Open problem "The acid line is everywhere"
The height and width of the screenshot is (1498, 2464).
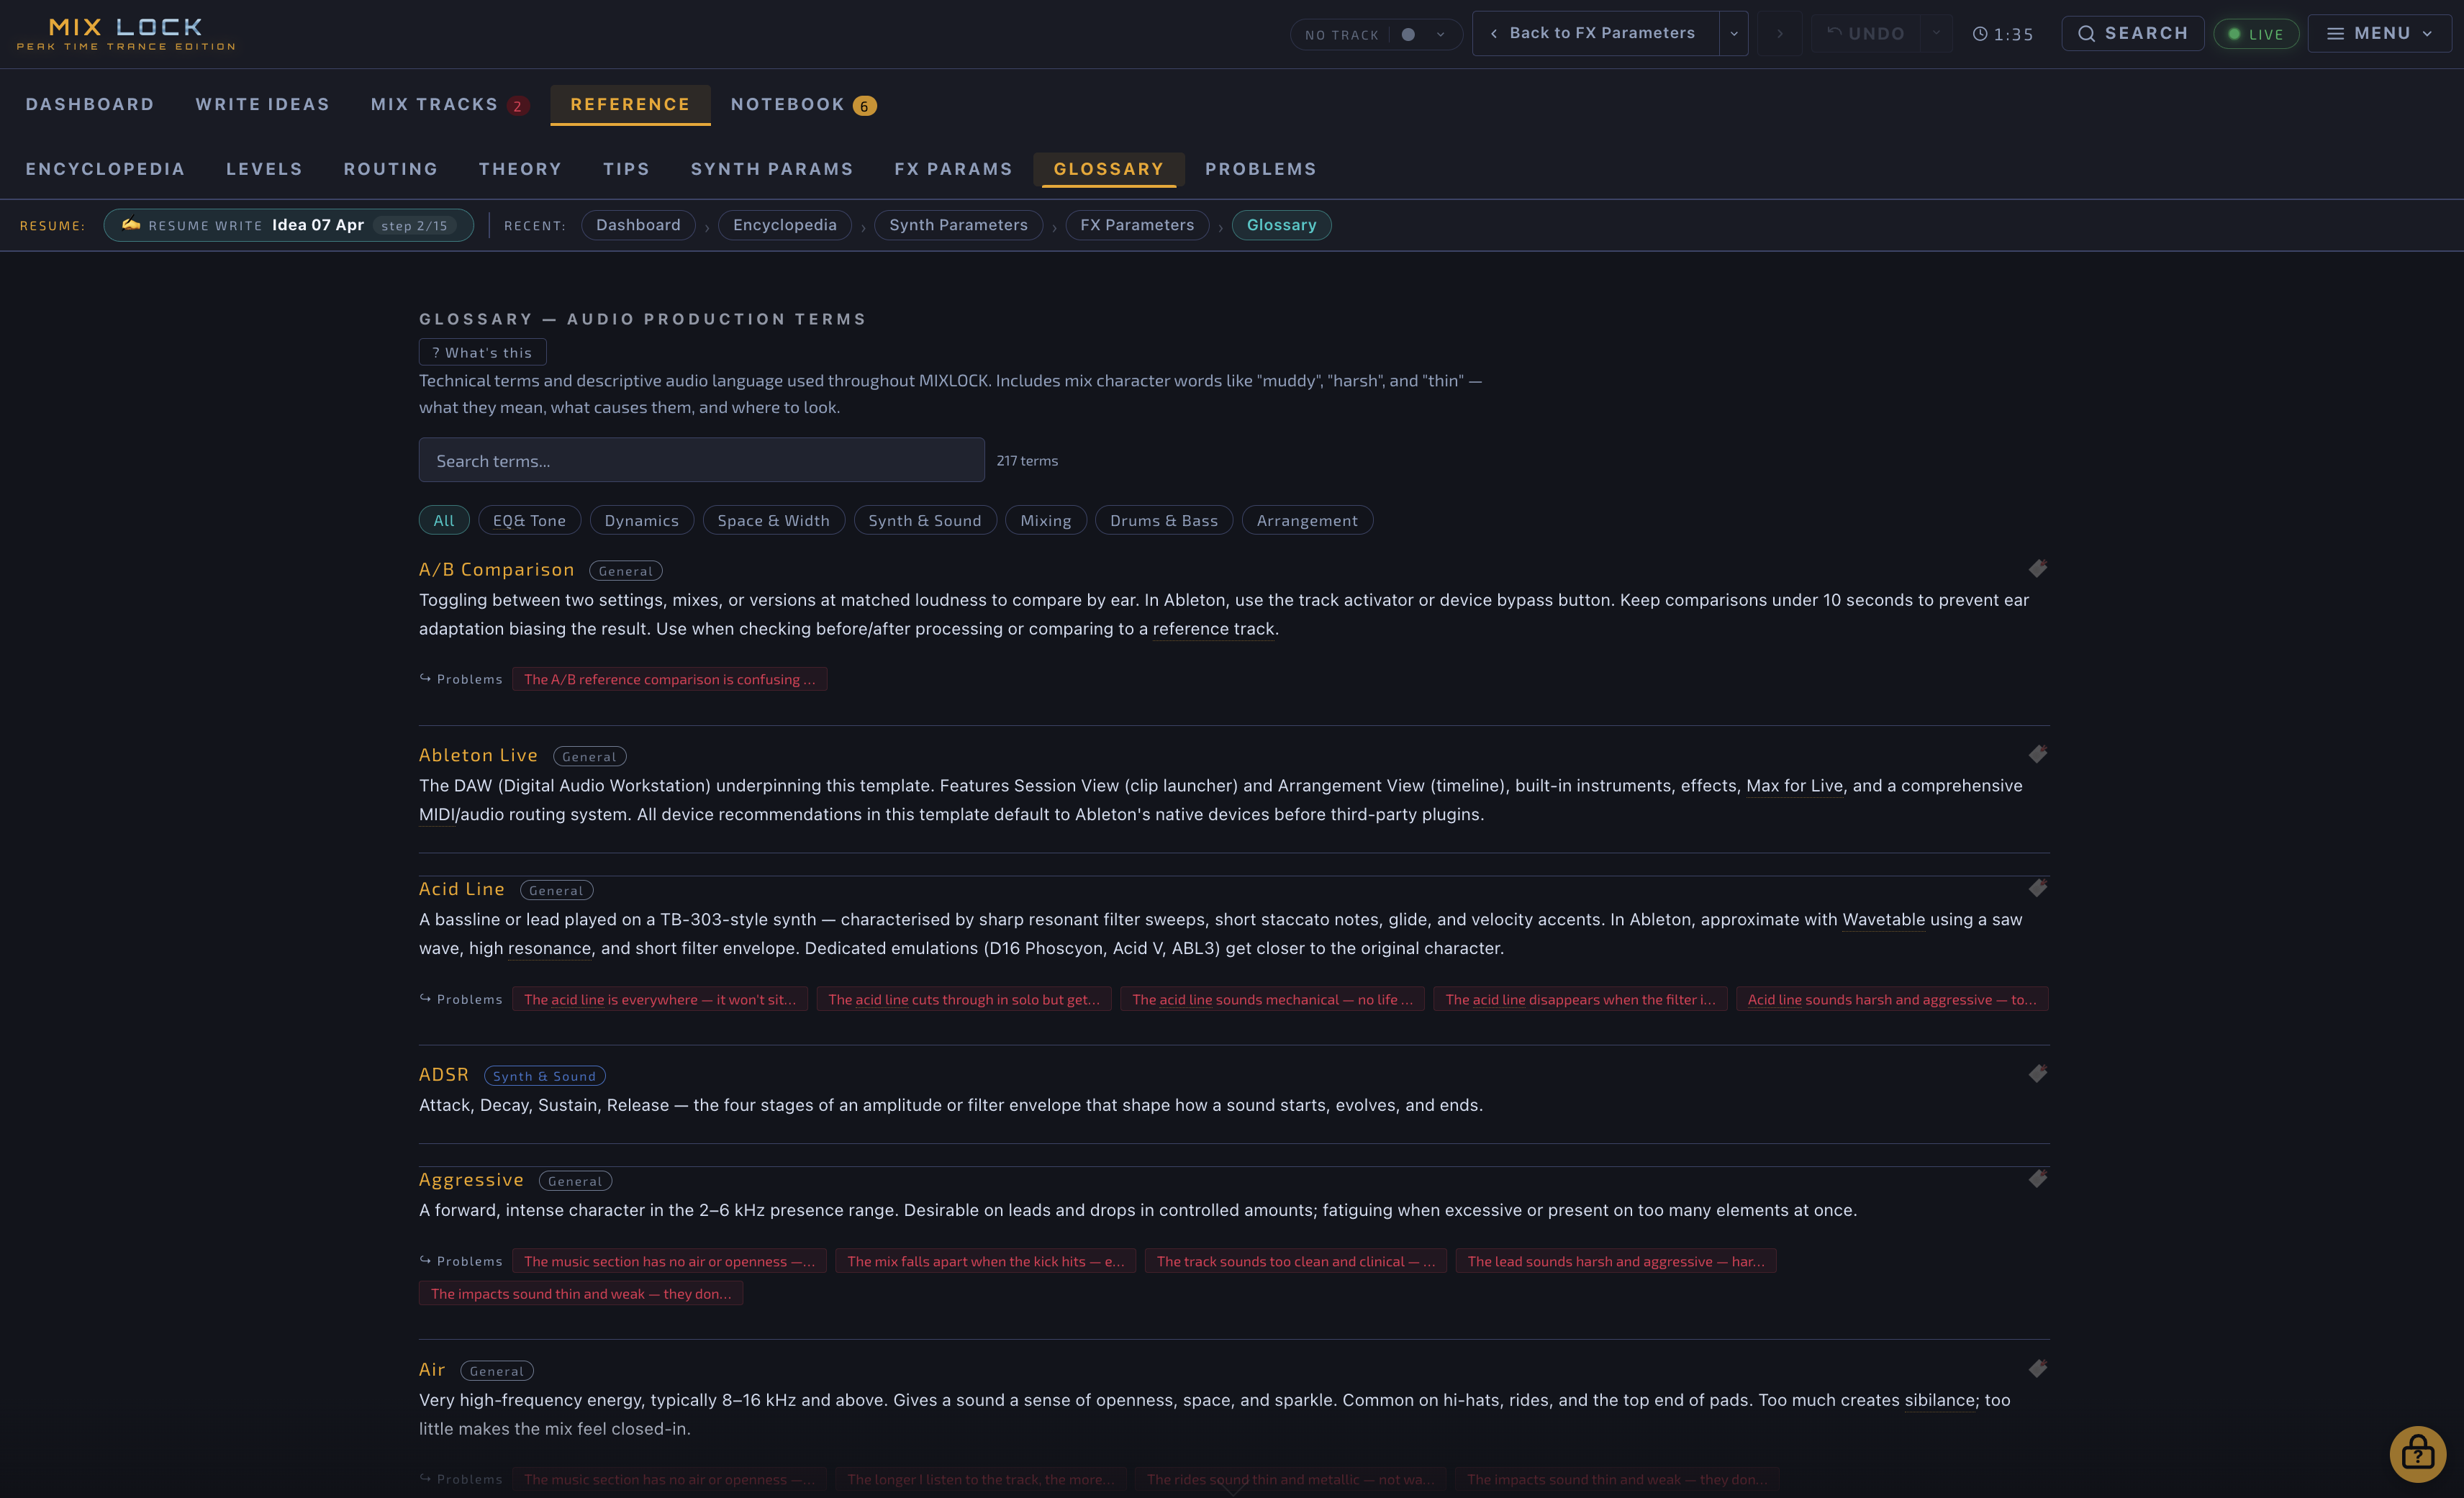pos(660,999)
